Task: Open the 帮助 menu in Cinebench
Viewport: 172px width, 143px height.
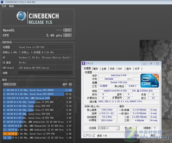Action: (x=11, y=6)
